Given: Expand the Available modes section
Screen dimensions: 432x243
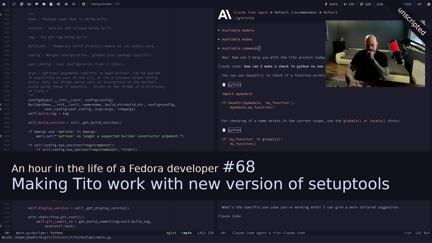Looking at the screenshot, I should coord(235,39).
